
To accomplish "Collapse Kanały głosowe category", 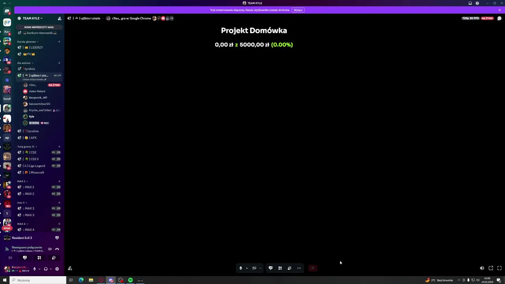I will click(28, 41).
